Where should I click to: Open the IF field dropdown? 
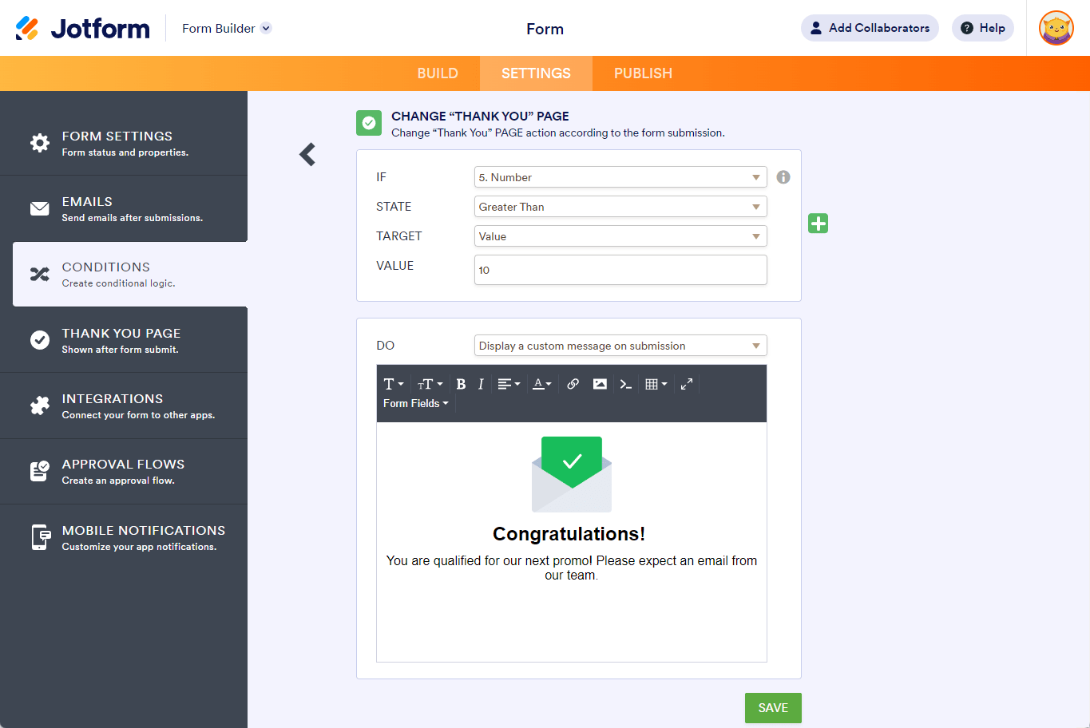(x=620, y=177)
